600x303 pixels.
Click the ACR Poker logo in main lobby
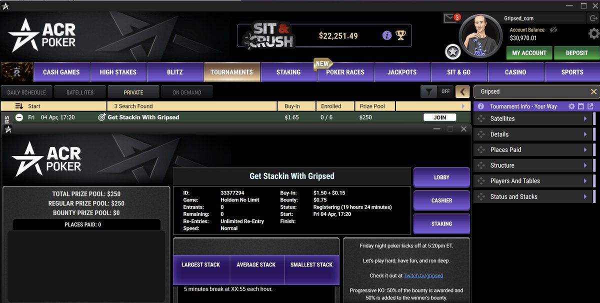42,35
